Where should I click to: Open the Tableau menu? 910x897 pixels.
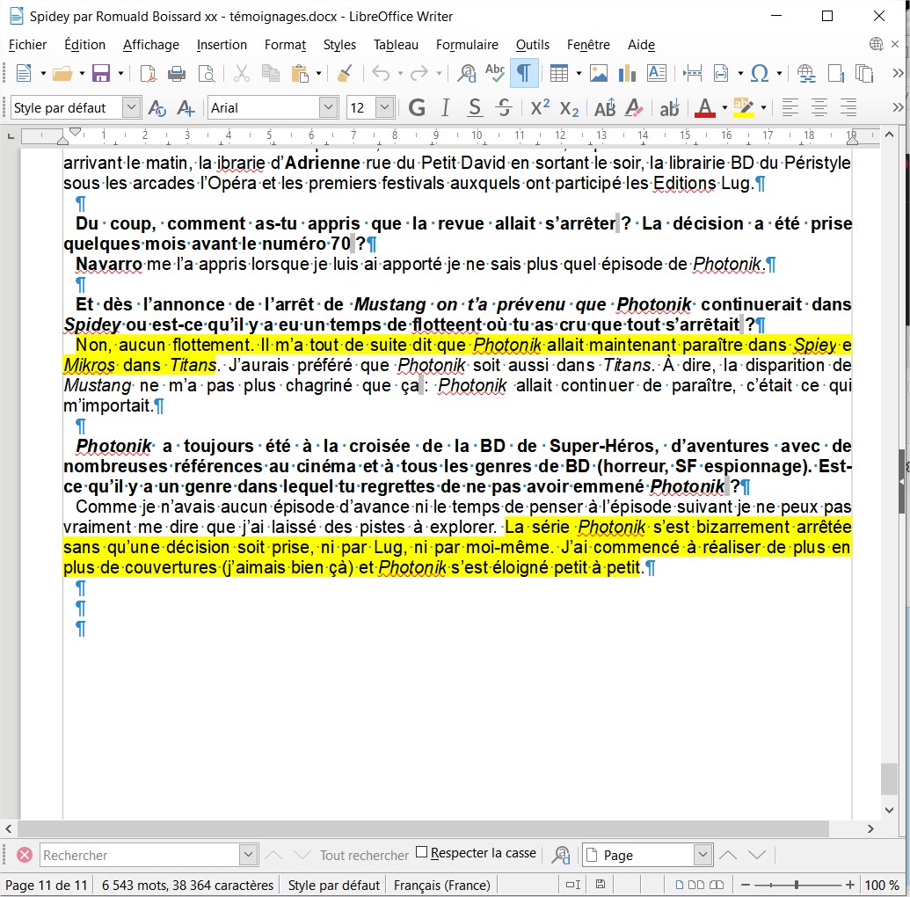tap(396, 45)
